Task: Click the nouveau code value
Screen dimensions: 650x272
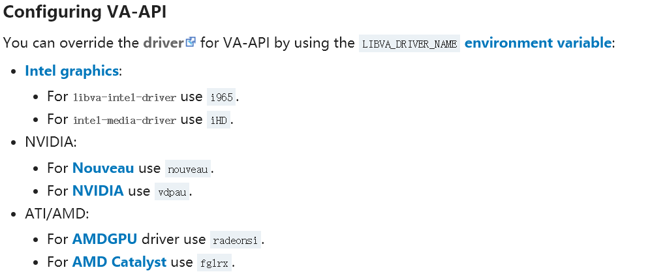Action: coord(188,169)
